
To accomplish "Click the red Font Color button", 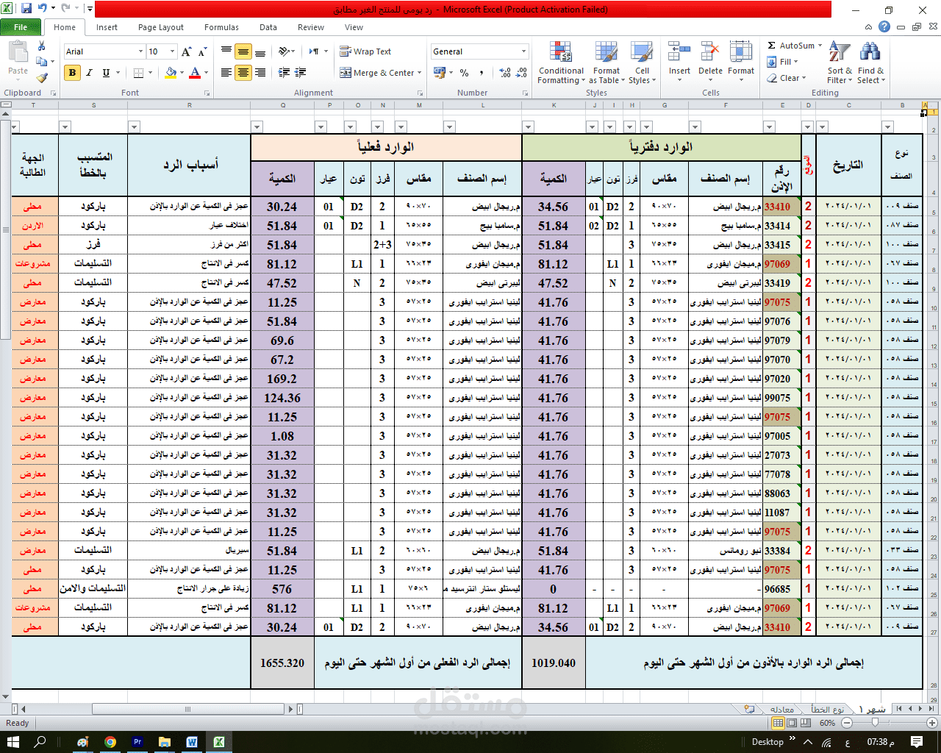I will (x=195, y=73).
